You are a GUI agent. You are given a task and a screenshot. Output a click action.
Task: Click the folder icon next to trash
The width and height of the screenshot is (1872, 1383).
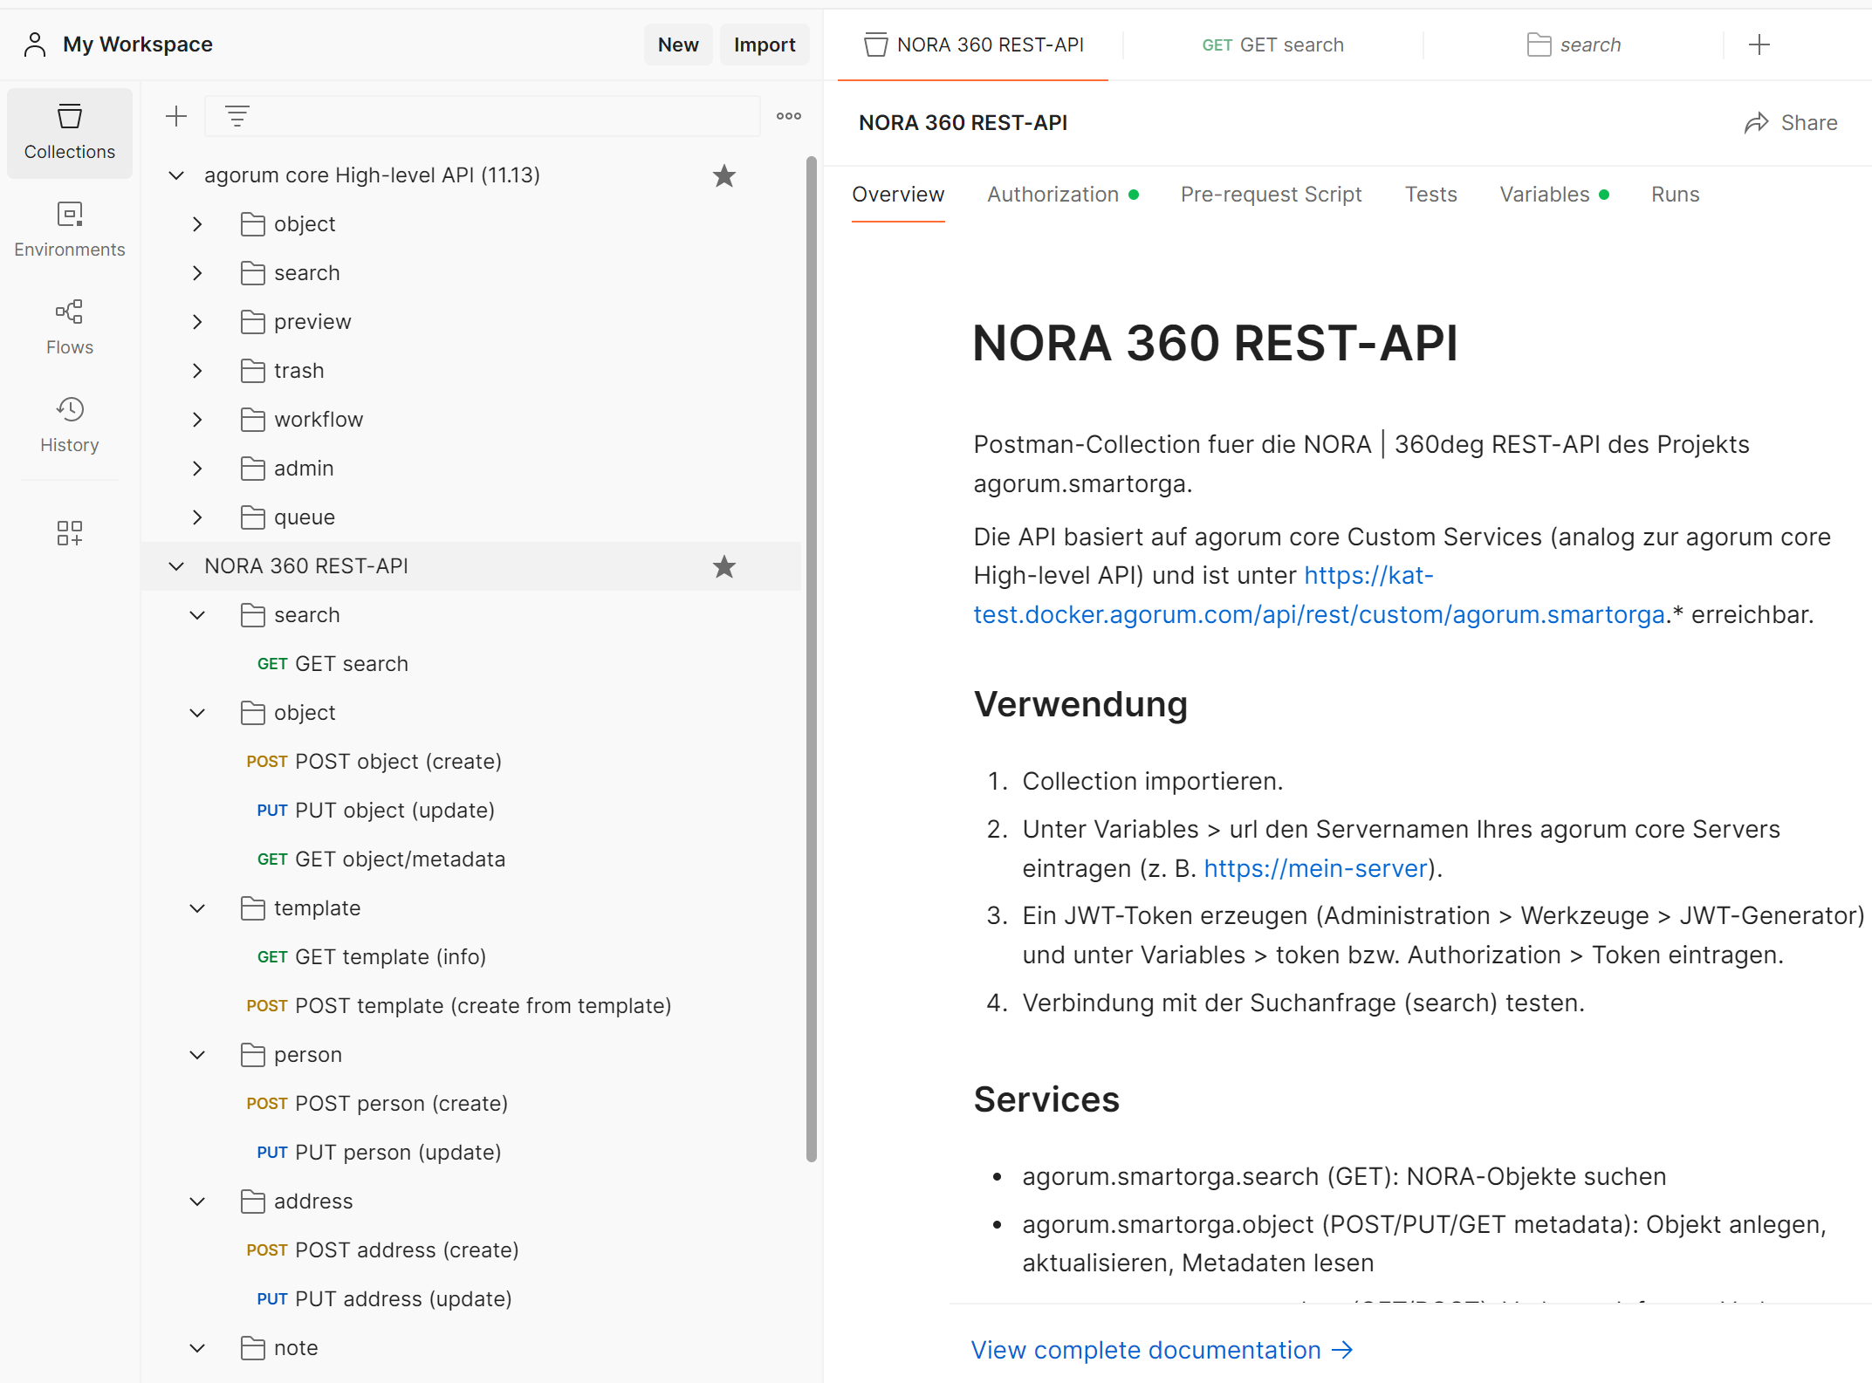pyautogui.click(x=253, y=371)
